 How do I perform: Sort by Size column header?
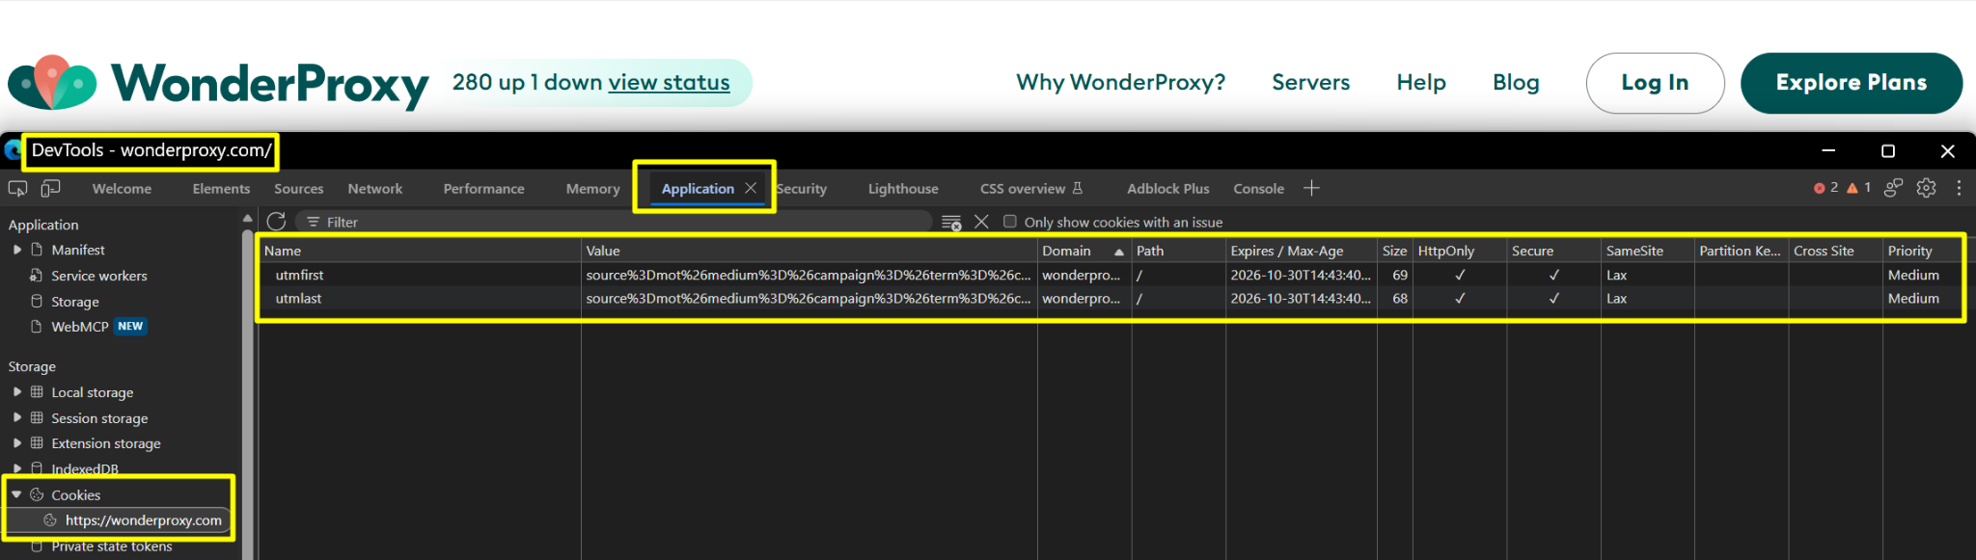(1394, 251)
